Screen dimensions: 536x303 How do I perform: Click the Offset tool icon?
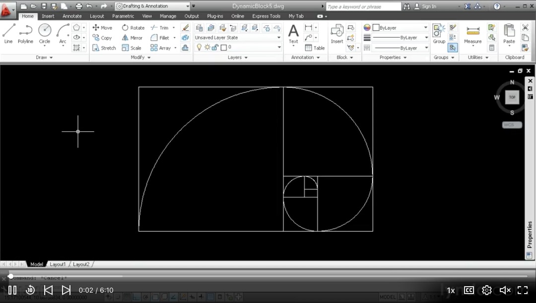click(x=185, y=48)
